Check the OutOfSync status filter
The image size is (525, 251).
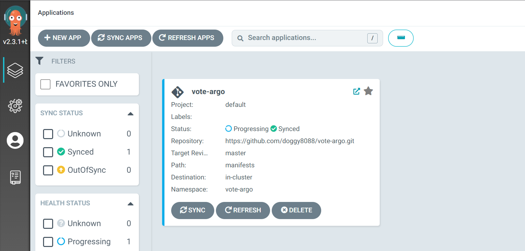[48, 170]
